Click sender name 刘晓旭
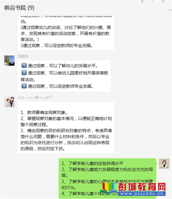 23,56
